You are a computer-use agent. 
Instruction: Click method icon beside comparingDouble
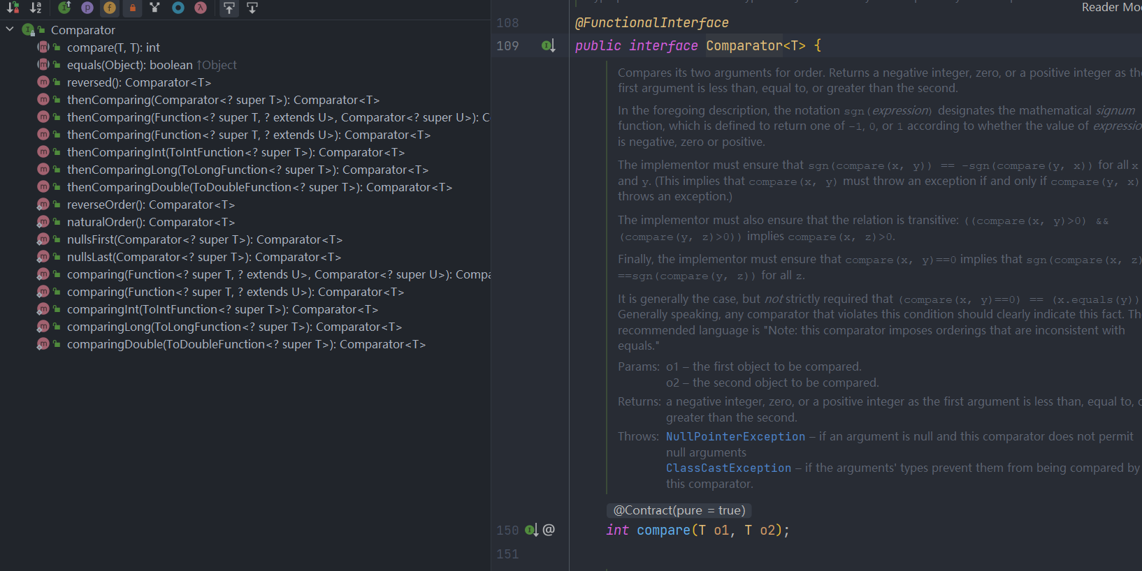tap(43, 343)
